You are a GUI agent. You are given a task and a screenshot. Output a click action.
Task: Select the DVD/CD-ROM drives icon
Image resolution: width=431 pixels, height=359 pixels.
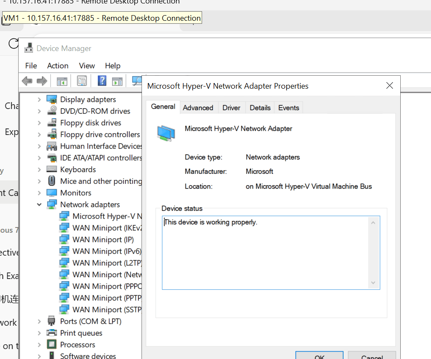51,111
